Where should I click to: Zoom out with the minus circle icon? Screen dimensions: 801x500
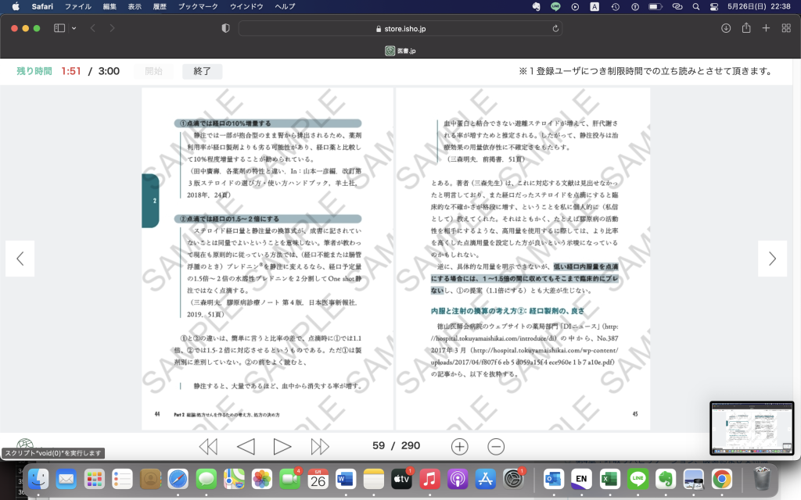496,446
